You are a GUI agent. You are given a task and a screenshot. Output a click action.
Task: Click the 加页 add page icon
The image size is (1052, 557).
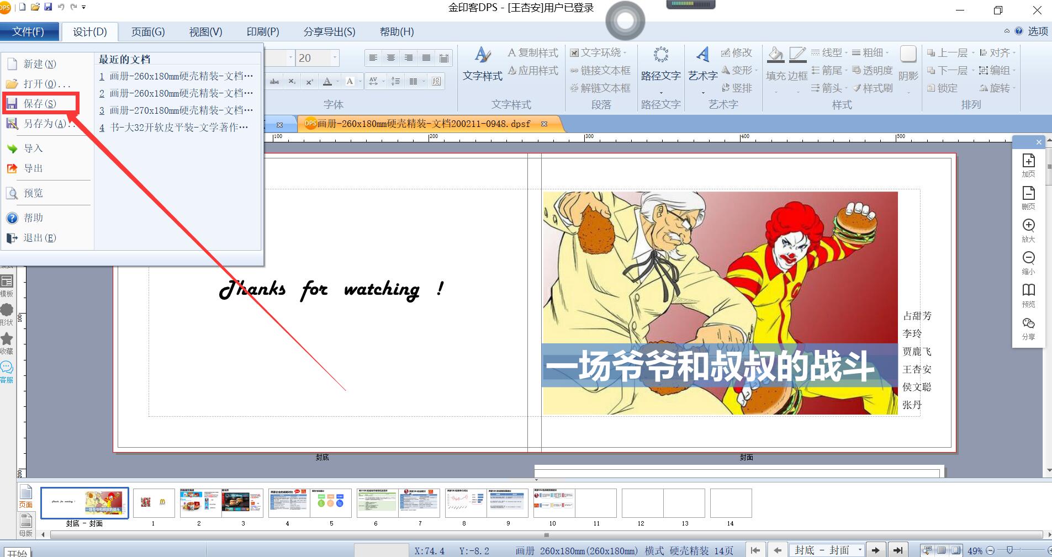[x=1028, y=166]
